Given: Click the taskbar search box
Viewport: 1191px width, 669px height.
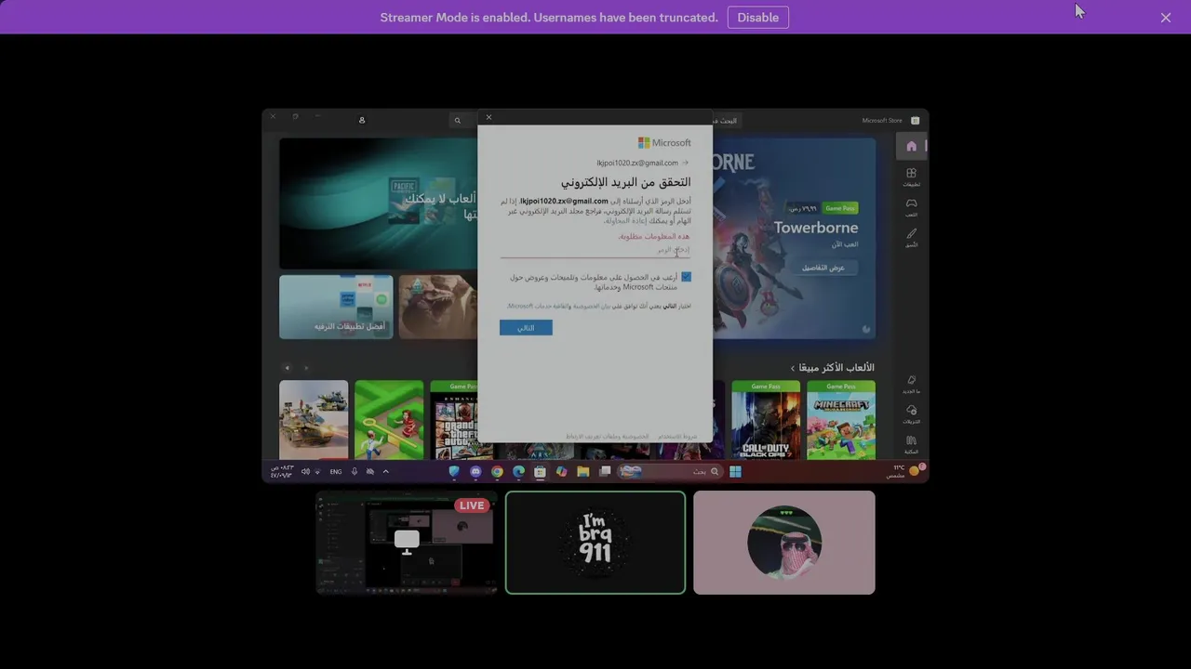Looking at the screenshot, I should 670,472.
